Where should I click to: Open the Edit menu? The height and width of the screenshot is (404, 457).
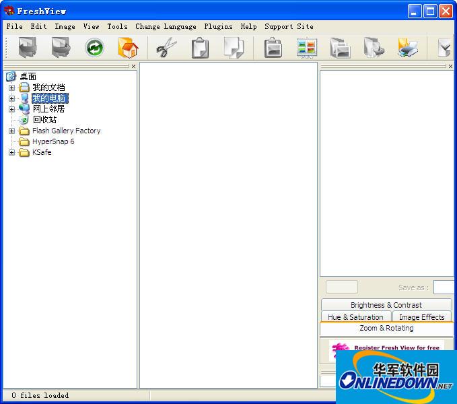pos(39,26)
